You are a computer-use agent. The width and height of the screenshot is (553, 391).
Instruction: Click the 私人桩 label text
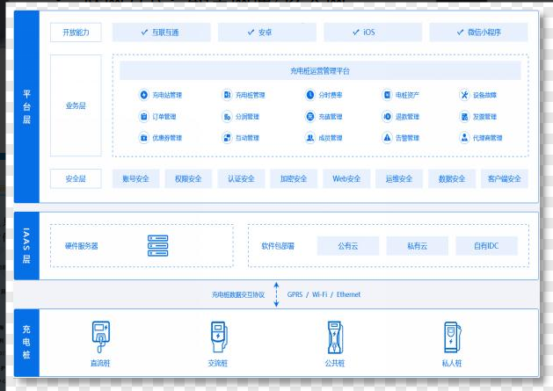coord(452,363)
